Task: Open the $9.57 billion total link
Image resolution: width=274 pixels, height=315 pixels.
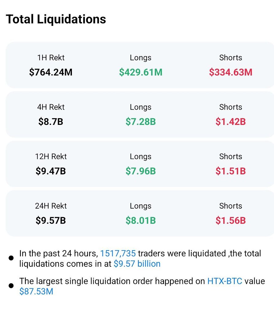Action: tap(137, 264)
